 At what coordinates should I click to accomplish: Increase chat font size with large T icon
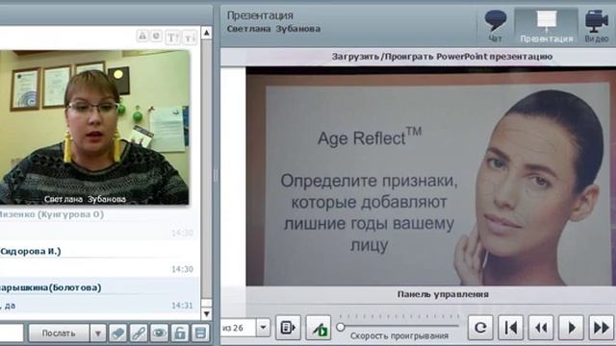[172, 37]
